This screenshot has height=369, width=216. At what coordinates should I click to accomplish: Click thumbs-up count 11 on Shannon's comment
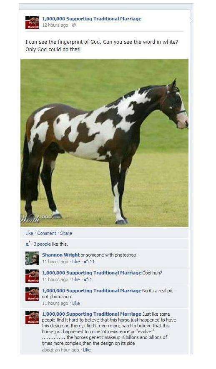tap(89, 262)
